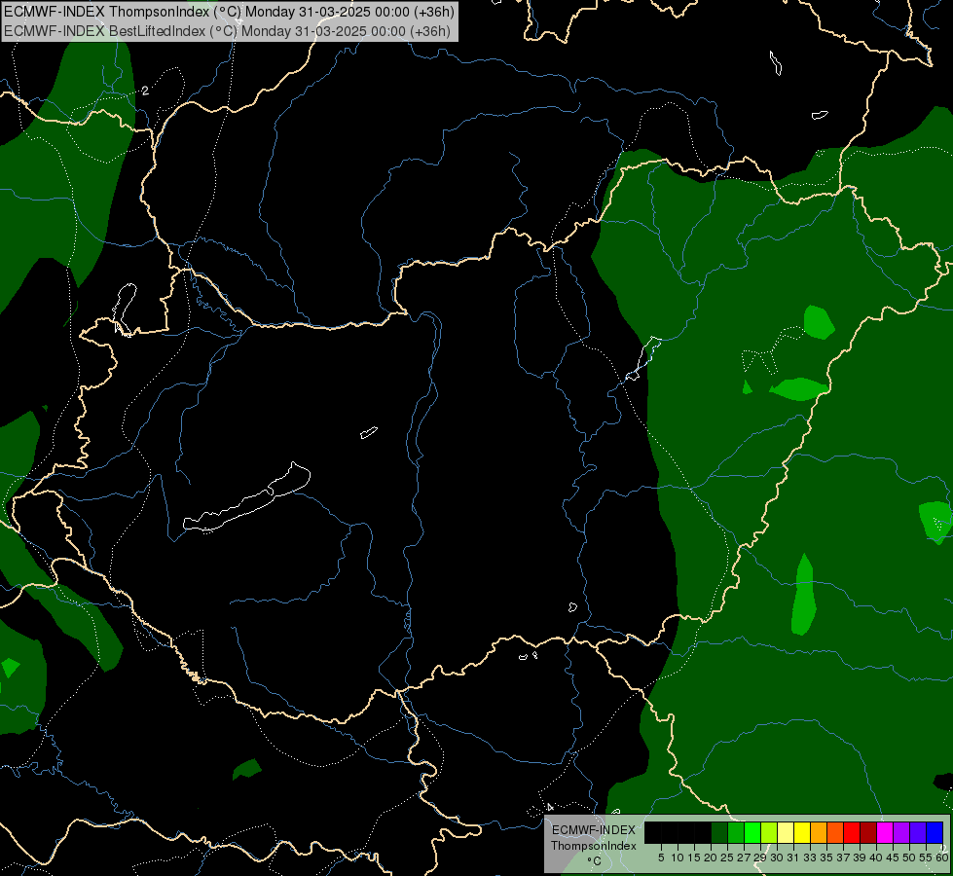Click the 'ECMWF-INDEX' label in the legend
This screenshot has height=876, width=953.
594,830
